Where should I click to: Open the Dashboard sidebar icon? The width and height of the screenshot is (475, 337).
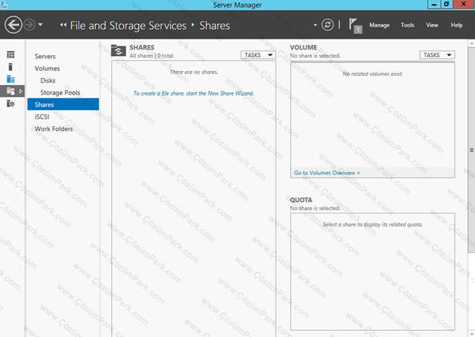point(11,54)
